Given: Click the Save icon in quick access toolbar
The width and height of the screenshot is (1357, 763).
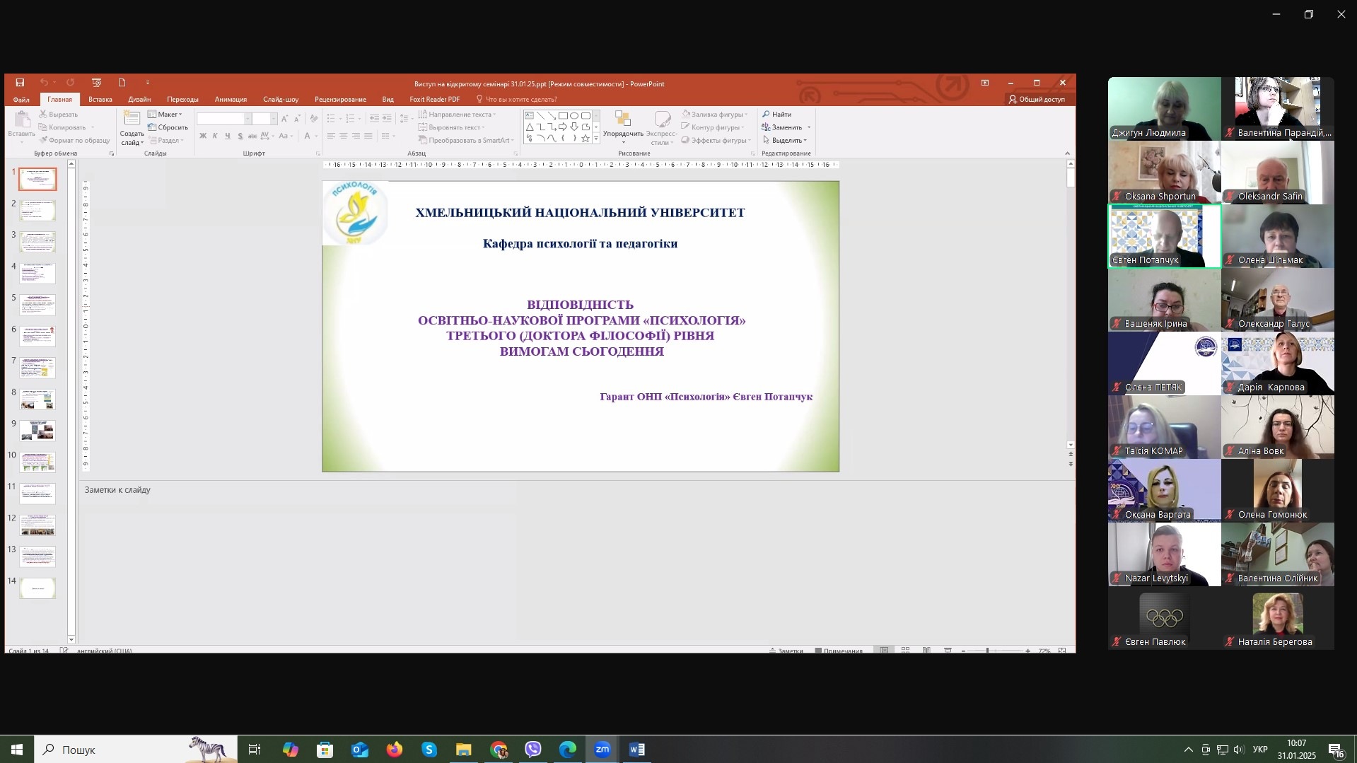Looking at the screenshot, I should point(20,83).
